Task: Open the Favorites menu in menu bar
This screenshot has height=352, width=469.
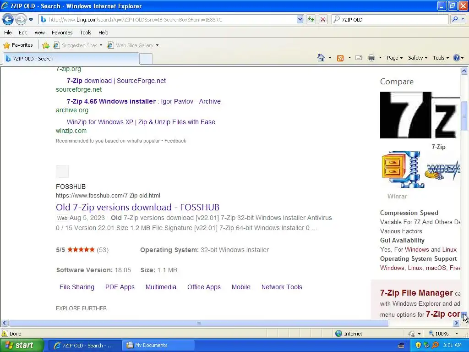Action: click(x=62, y=33)
